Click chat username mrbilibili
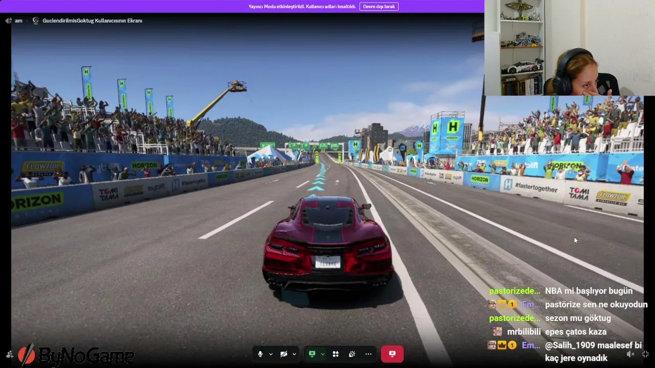The image size is (655, 368). click(x=523, y=332)
